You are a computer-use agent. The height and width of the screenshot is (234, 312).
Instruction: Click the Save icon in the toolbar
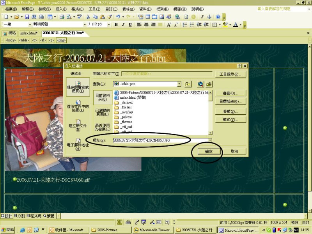tap(27, 17)
